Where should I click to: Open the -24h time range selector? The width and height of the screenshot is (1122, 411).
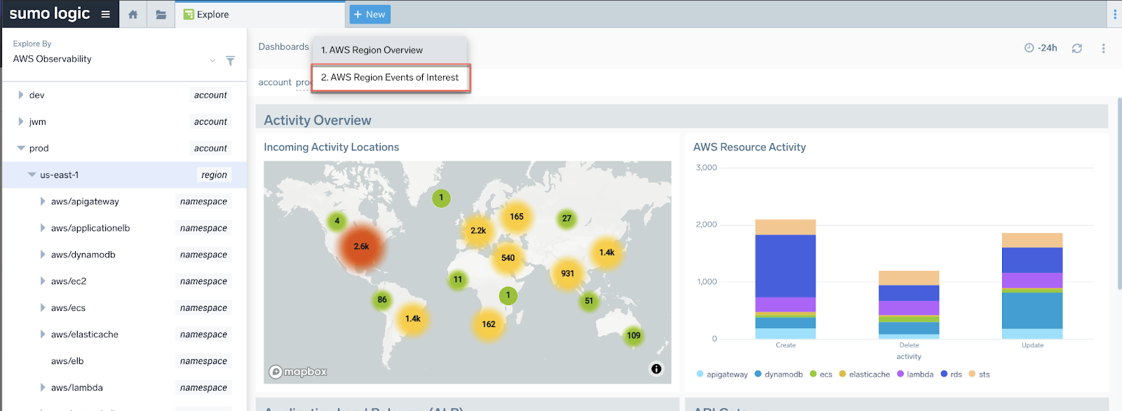click(x=1041, y=48)
